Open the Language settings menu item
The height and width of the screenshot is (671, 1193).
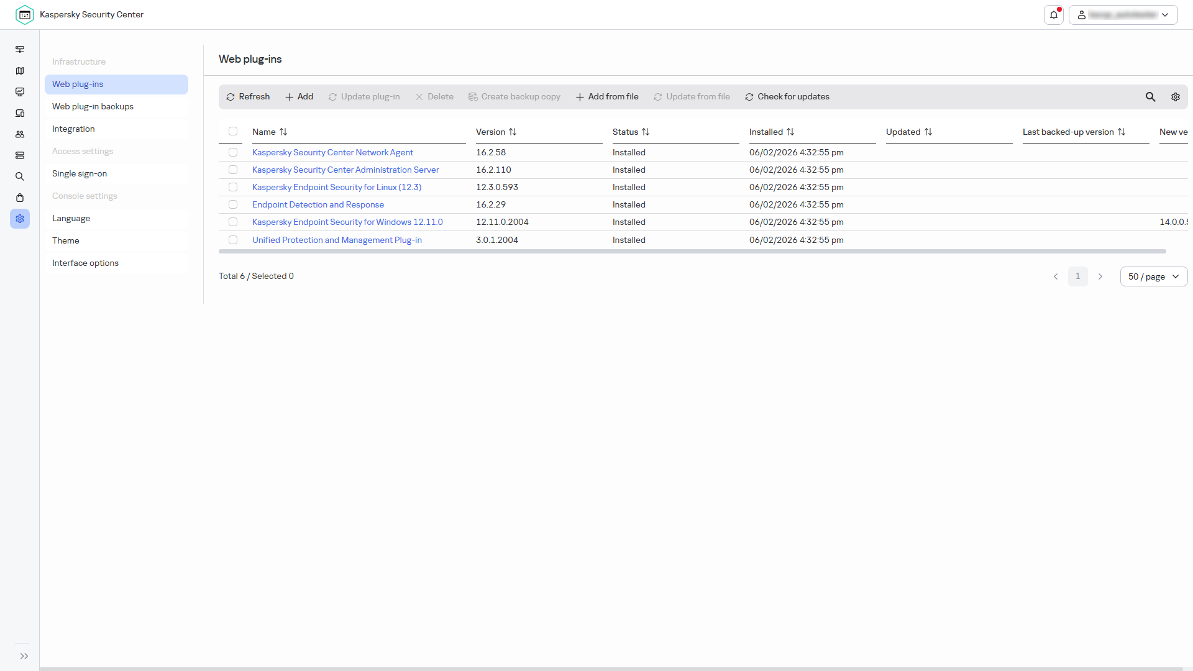pos(116,219)
